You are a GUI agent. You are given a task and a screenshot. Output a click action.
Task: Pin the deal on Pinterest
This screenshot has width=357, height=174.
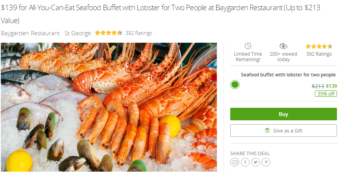pos(266,162)
